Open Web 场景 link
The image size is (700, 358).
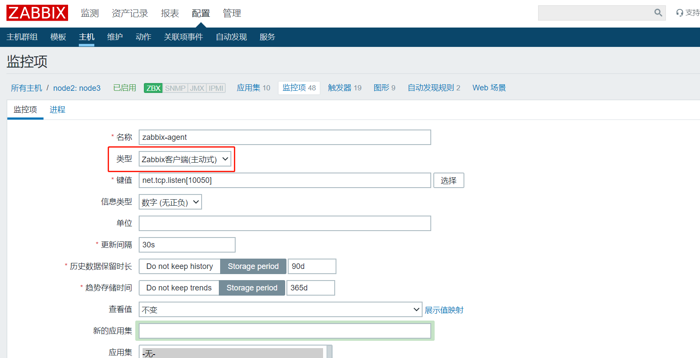[x=489, y=88]
